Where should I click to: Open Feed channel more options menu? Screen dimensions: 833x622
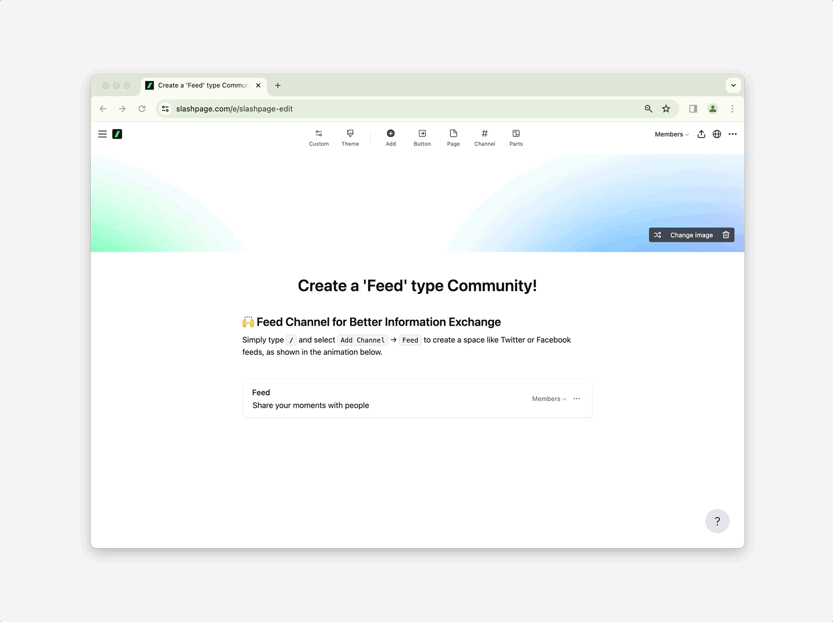[x=577, y=399]
